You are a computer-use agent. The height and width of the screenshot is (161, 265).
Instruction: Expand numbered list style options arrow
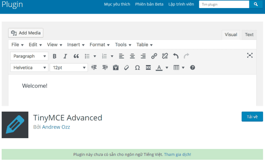112,56
